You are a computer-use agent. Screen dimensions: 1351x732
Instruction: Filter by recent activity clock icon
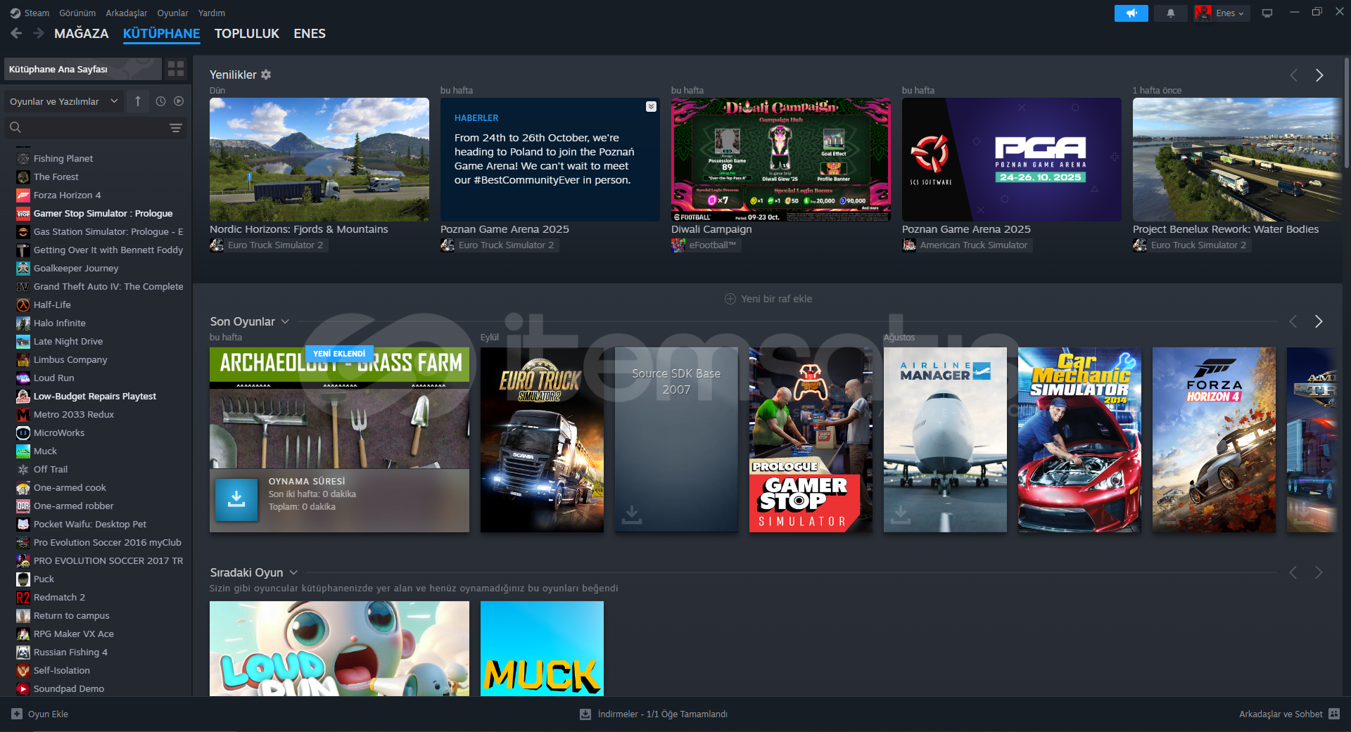pos(160,101)
